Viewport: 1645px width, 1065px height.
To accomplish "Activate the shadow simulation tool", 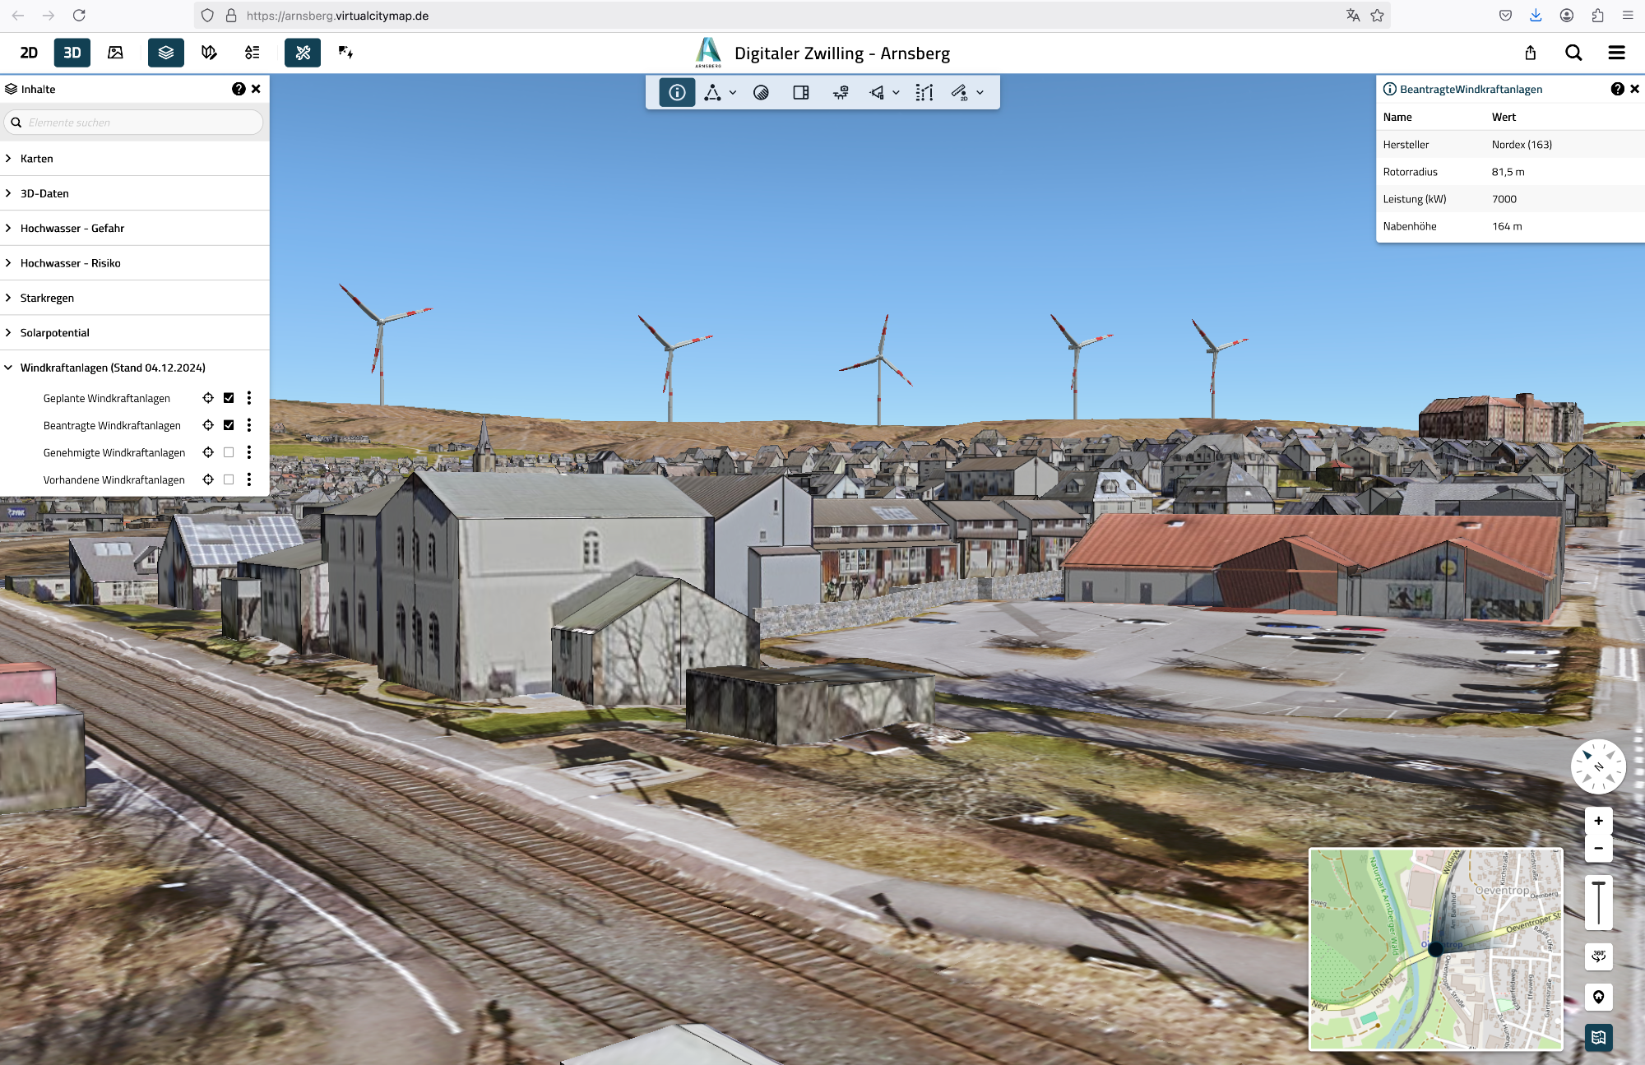I will pos(761,93).
